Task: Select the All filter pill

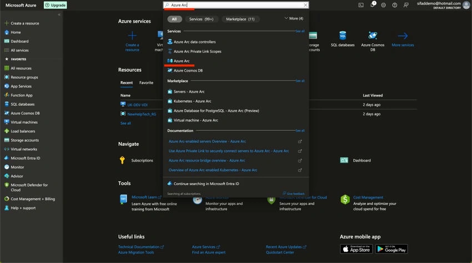Action: 174,19
